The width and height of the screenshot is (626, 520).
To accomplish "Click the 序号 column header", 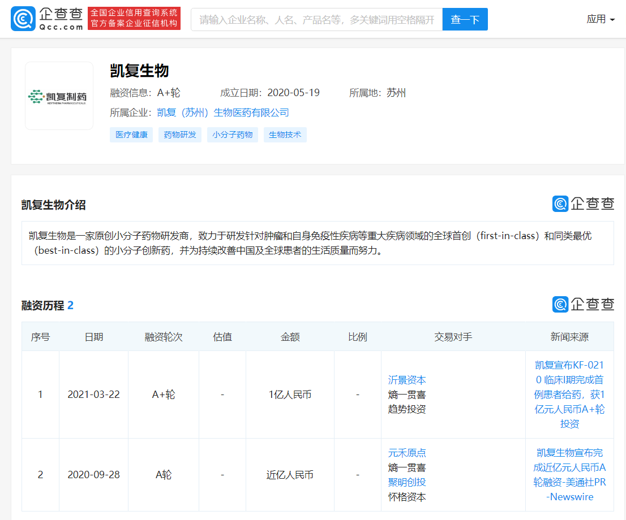I will point(40,337).
